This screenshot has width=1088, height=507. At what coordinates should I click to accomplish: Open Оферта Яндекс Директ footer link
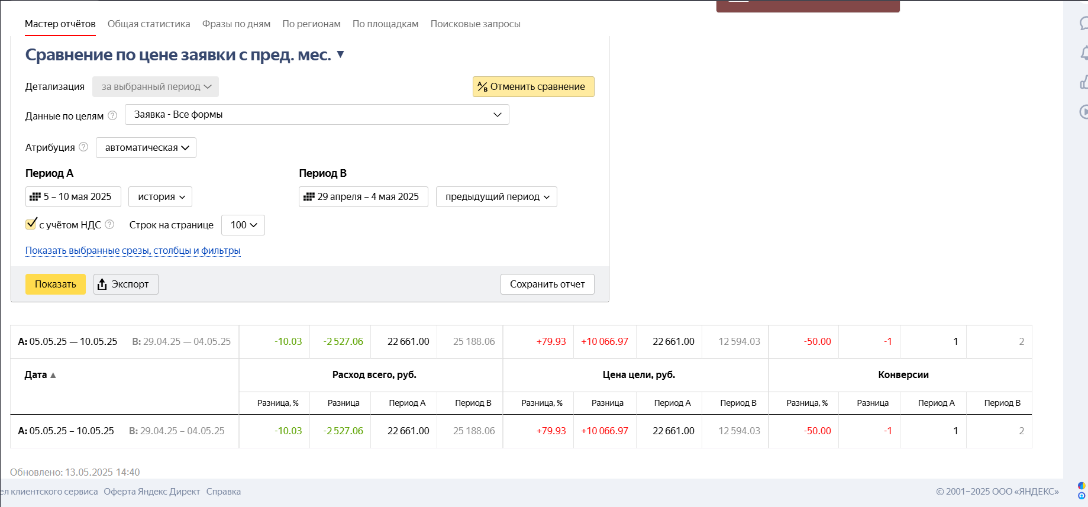[152, 492]
